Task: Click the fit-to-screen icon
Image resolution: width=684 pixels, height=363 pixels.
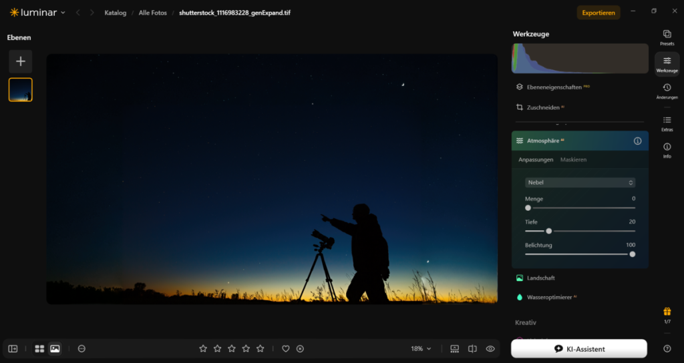Action: 454,348
